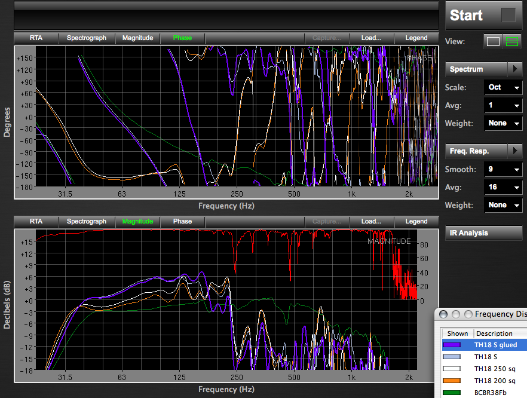Click the green swatch for BCBR38Fb
This screenshot has width=527, height=398.
point(451,393)
